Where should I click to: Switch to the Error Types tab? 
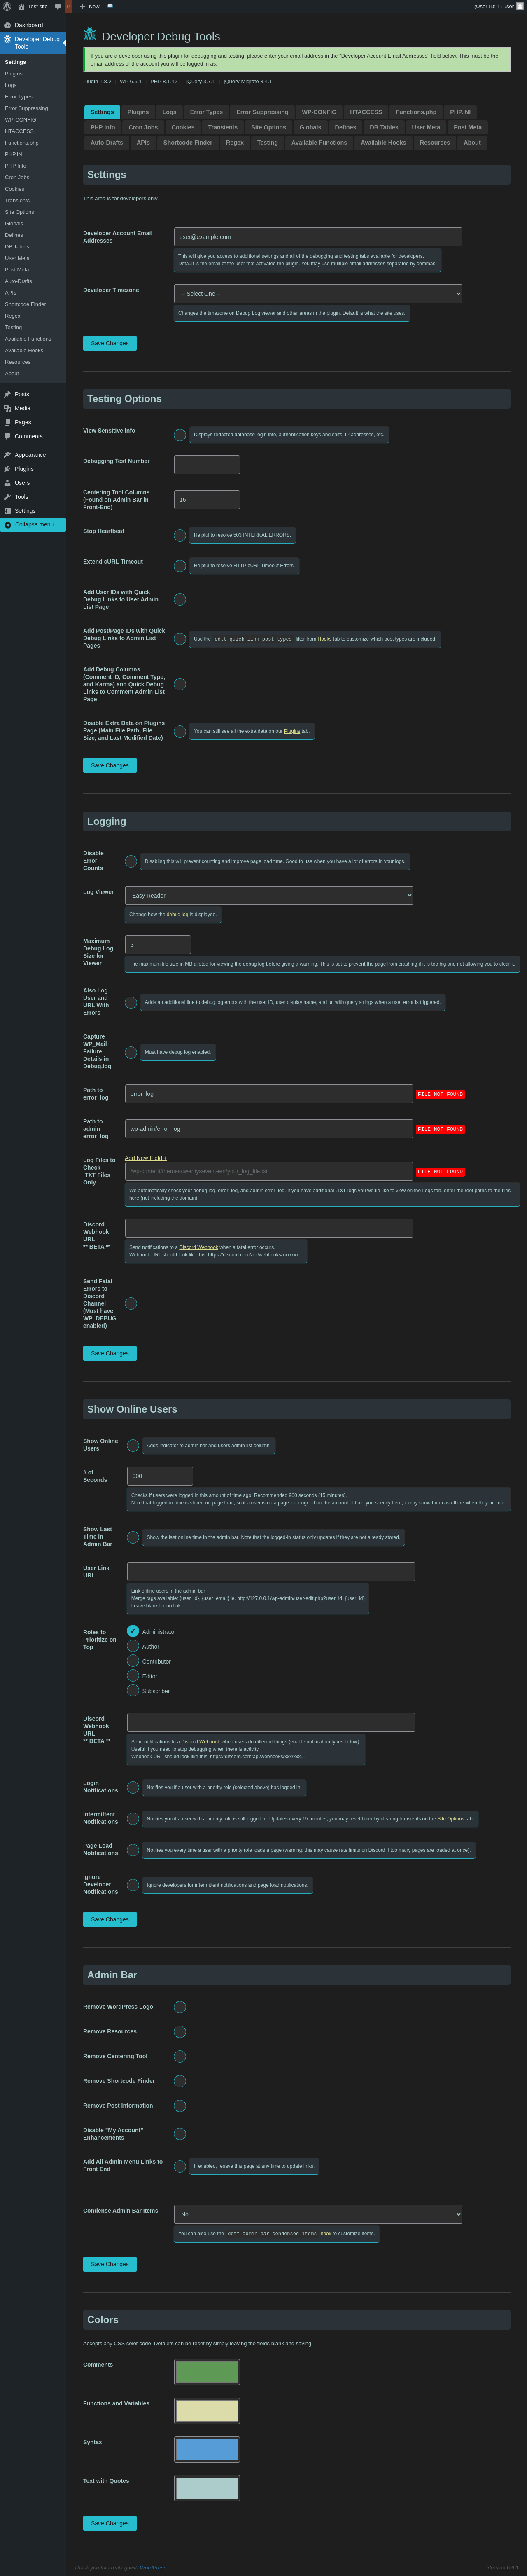coord(206,112)
